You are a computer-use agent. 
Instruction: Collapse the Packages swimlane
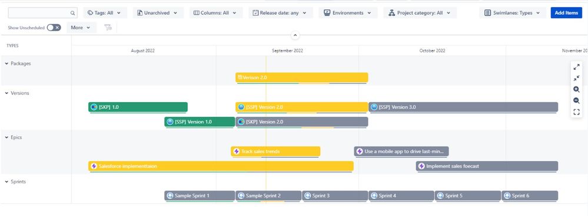click(6, 63)
